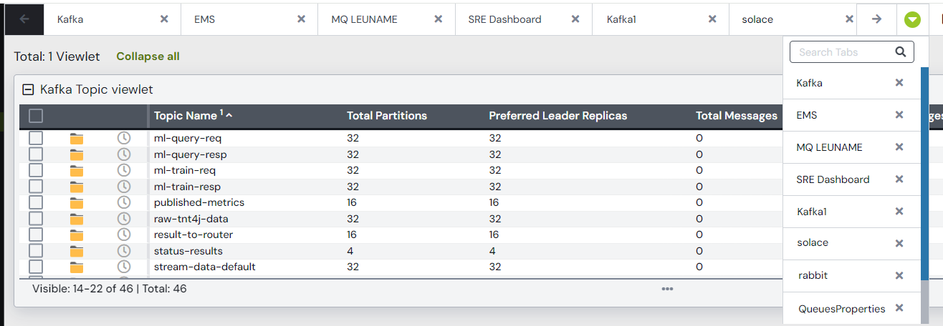This screenshot has height=326, width=943.
Task: Click history clock icon for ml-train-resp
Action: (x=124, y=186)
